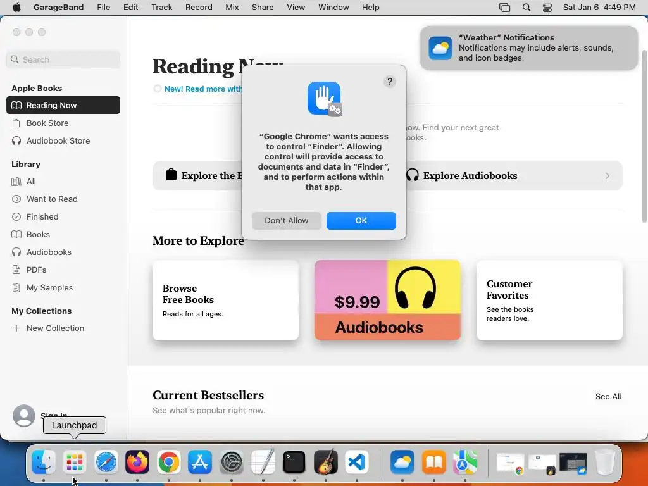Launch Firefox from the dock

coord(137,461)
